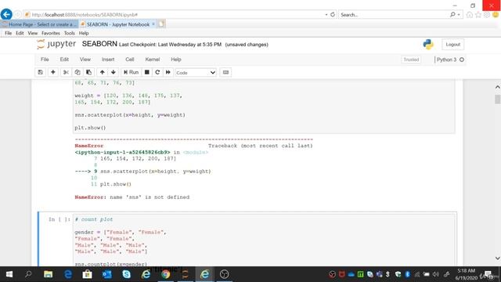Restart the kernel icon
Image resolution: width=501 pixels, height=282 pixels.
point(157,72)
